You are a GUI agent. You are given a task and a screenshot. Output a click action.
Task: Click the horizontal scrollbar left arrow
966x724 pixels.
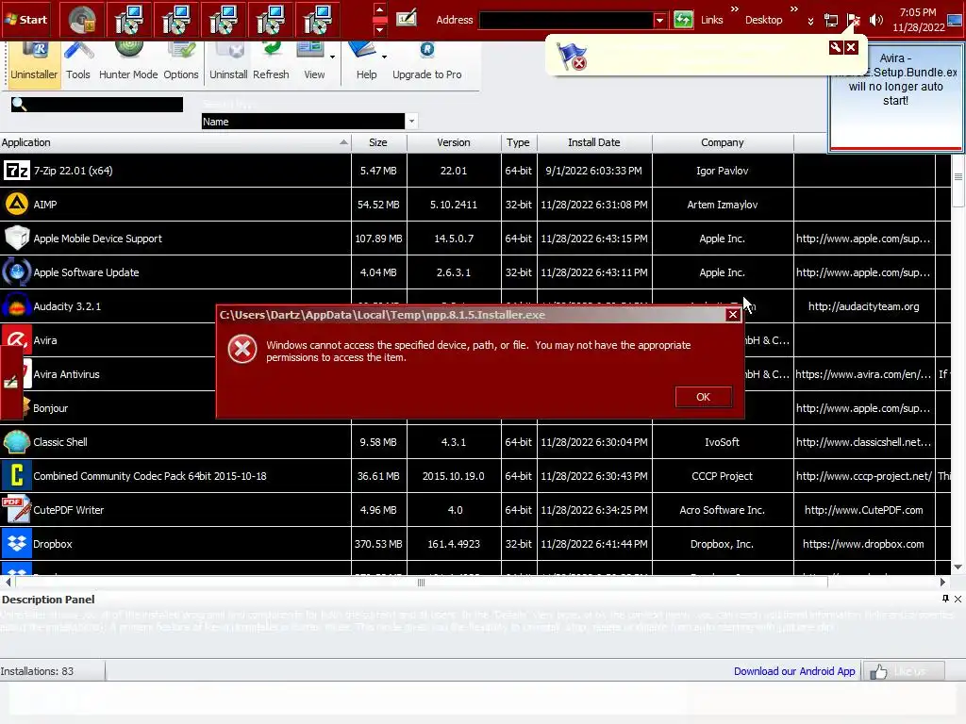[8, 582]
